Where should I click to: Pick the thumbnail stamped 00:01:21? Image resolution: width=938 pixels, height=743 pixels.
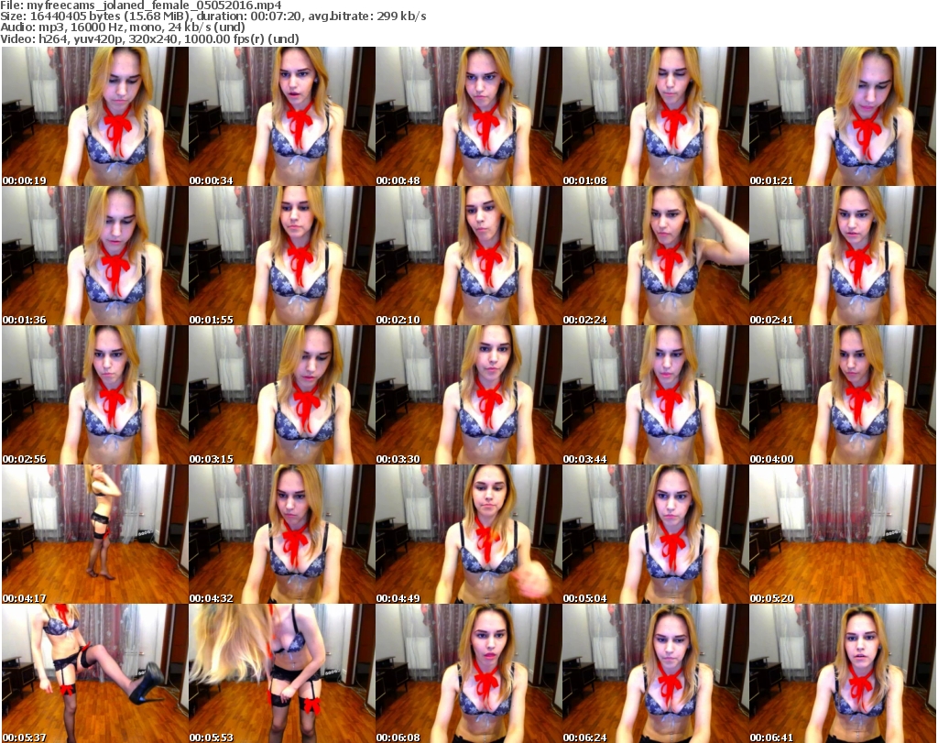[x=843, y=116]
